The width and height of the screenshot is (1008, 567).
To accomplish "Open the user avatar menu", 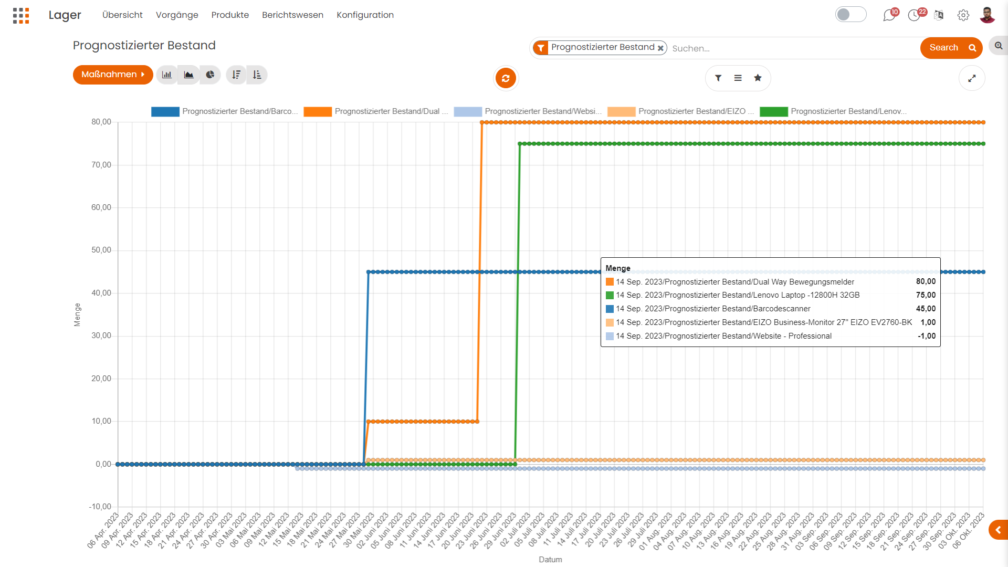I will (x=987, y=15).
